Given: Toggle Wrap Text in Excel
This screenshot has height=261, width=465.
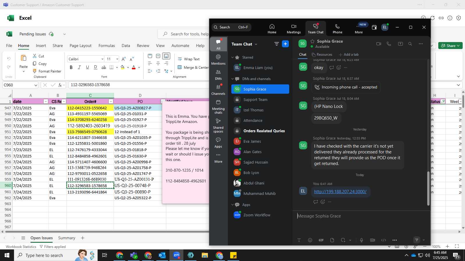Looking at the screenshot, I should pyautogui.click(x=189, y=59).
